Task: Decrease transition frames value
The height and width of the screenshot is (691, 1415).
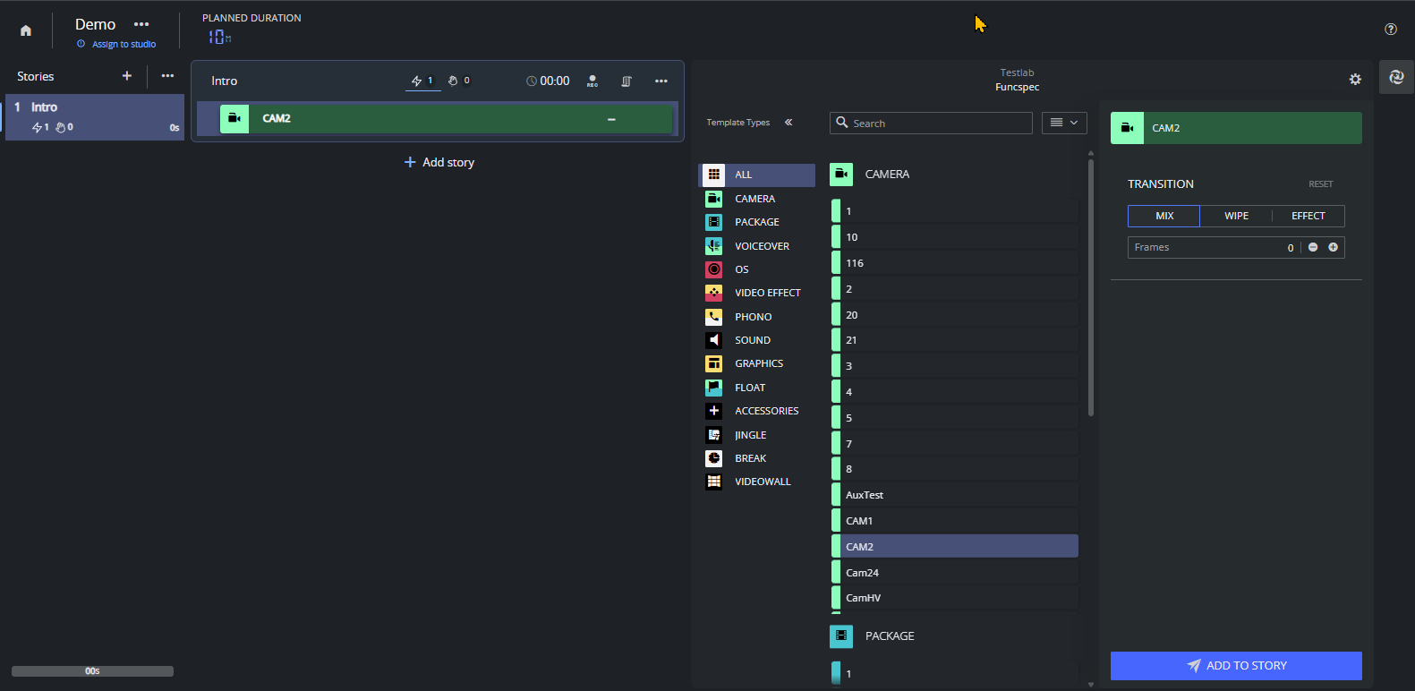Action: pos(1313,247)
